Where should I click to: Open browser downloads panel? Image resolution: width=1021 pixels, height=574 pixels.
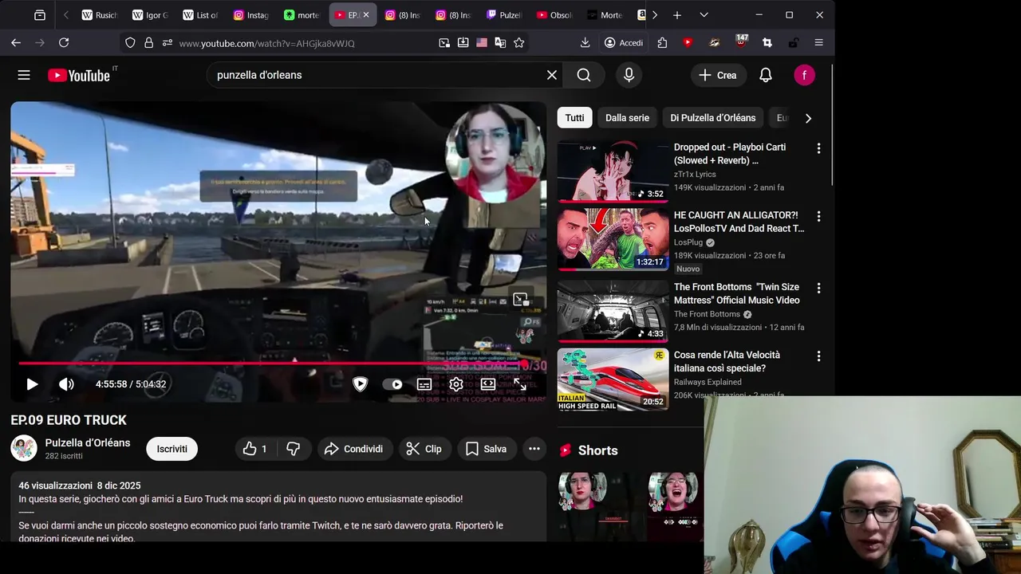[x=585, y=43]
